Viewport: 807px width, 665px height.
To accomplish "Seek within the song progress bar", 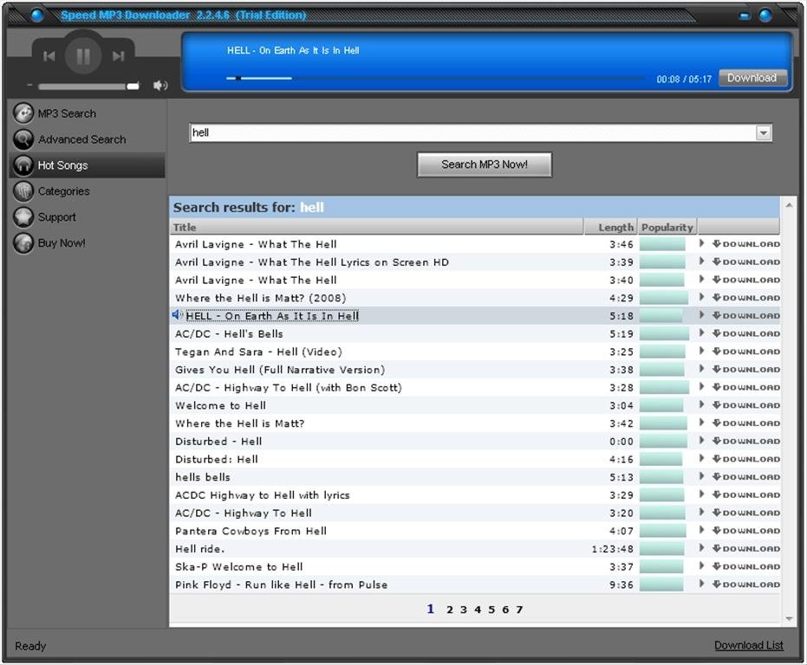I will [x=435, y=78].
